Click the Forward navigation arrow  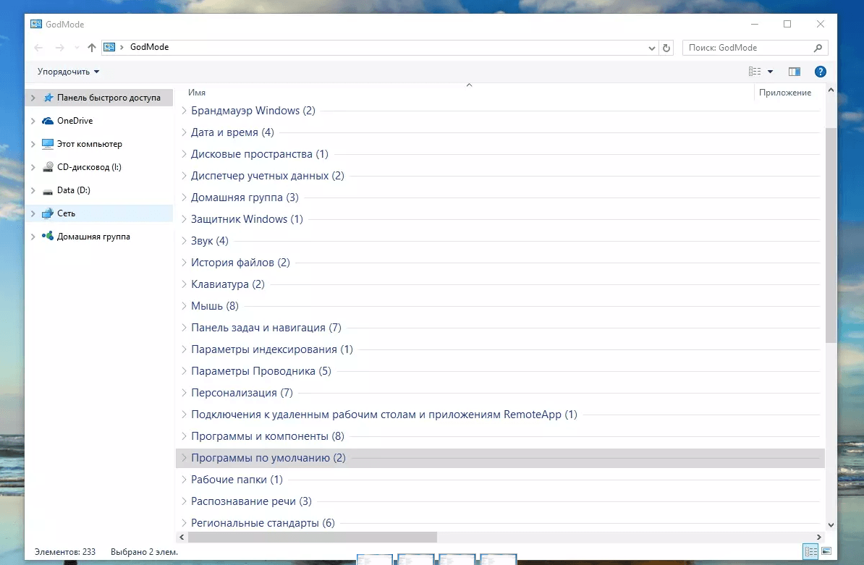pyautogui.click(x=59, y=47)
